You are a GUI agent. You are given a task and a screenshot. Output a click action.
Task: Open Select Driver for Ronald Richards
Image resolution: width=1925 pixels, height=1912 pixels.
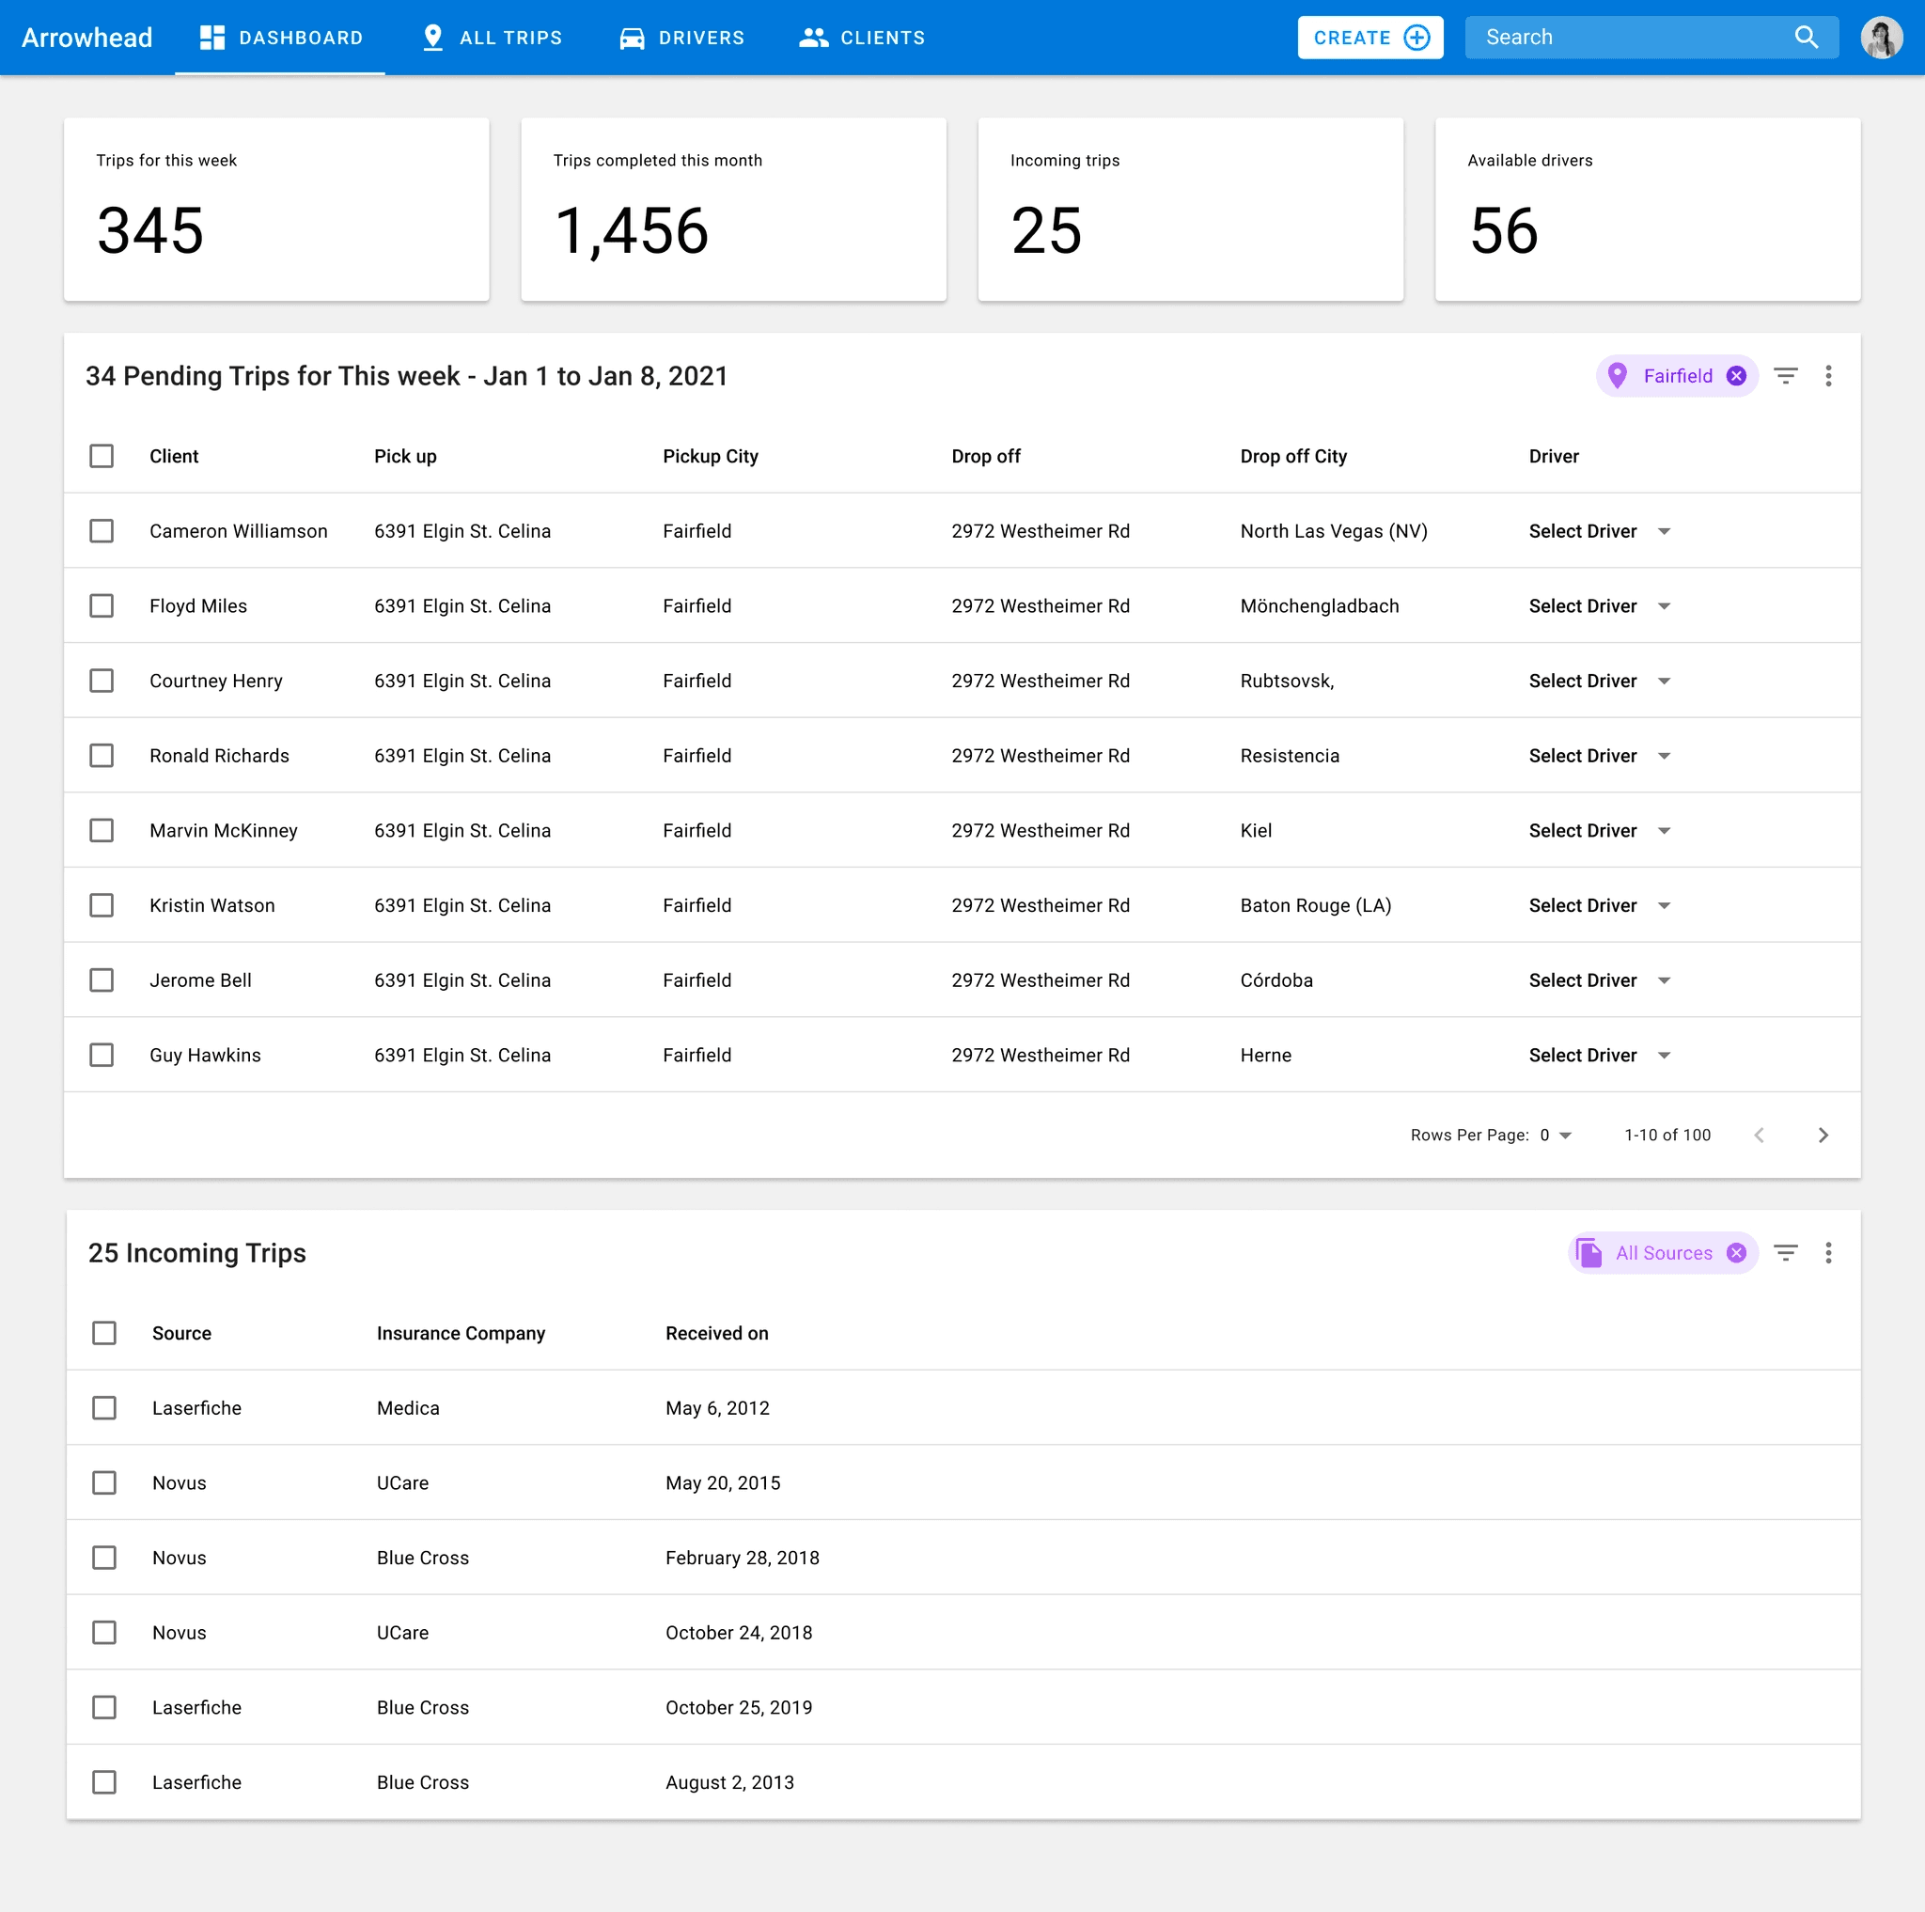[x=1599, y=755]
